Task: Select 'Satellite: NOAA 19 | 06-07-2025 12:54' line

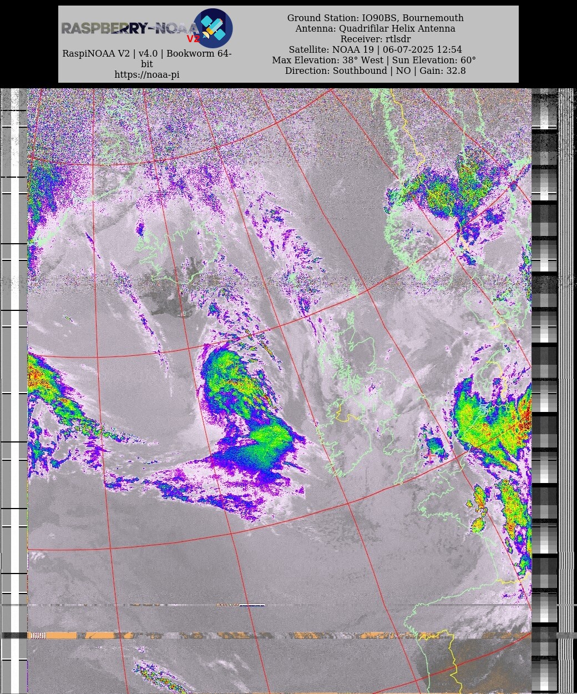Action: [x=376, y=50]
